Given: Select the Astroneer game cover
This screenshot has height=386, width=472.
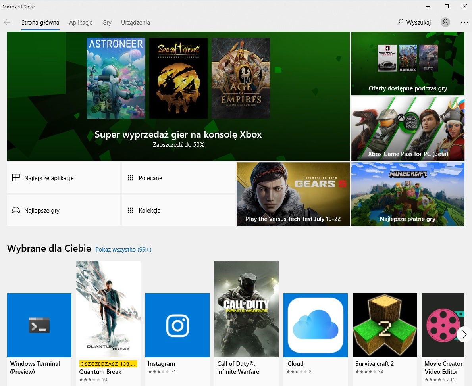Looking at the screenshot, I should click(x=116, y=78).
